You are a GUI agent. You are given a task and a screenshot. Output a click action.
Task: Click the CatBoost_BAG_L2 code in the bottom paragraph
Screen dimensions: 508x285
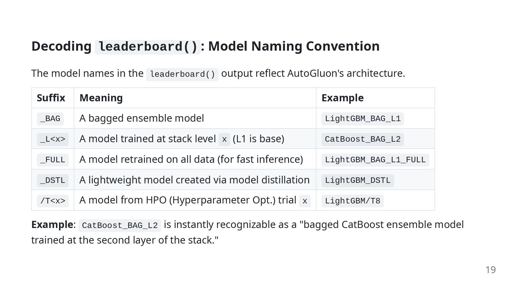(120, 226)
